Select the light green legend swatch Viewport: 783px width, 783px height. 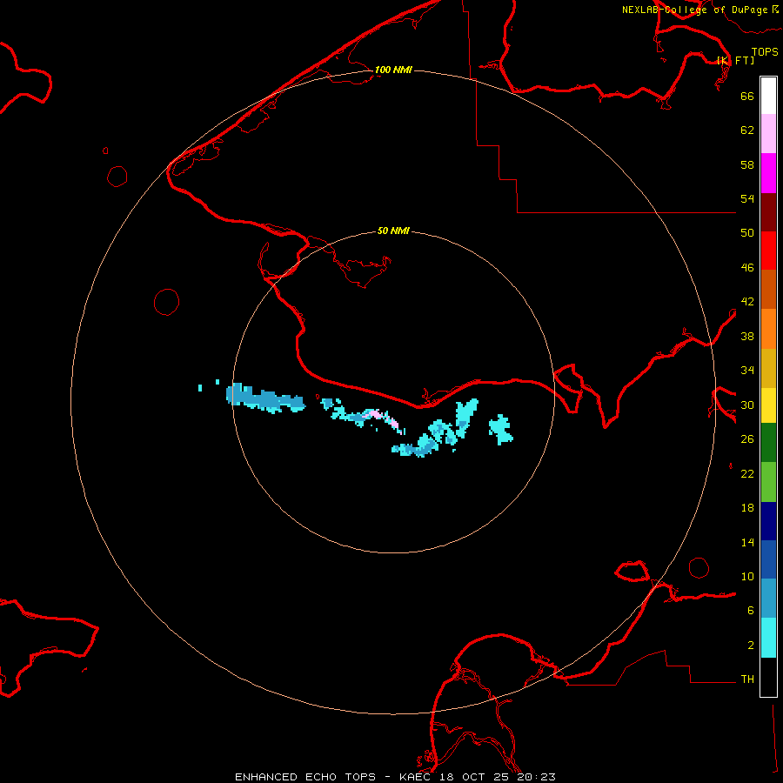click(768, 482)
